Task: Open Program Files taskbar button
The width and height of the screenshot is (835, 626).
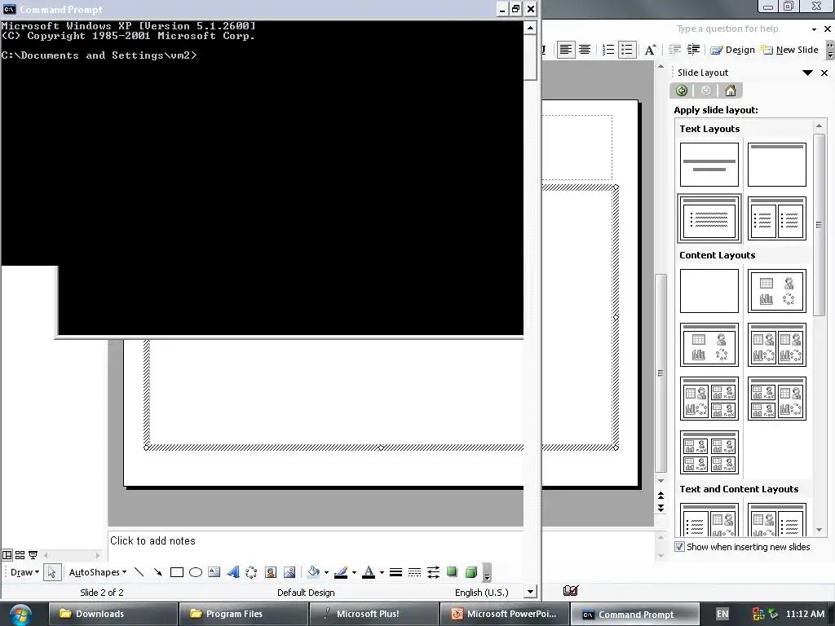Action: tap(243, 614)
